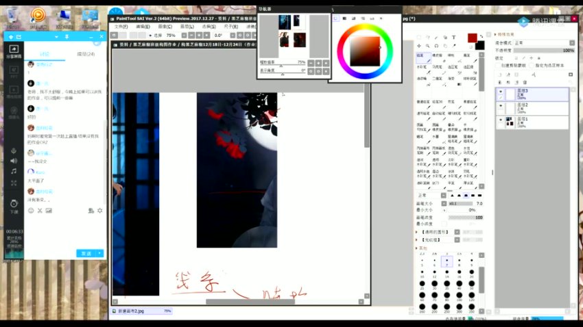
Task: Open the 尺子(R) menu
Action: tap(231, 27)
